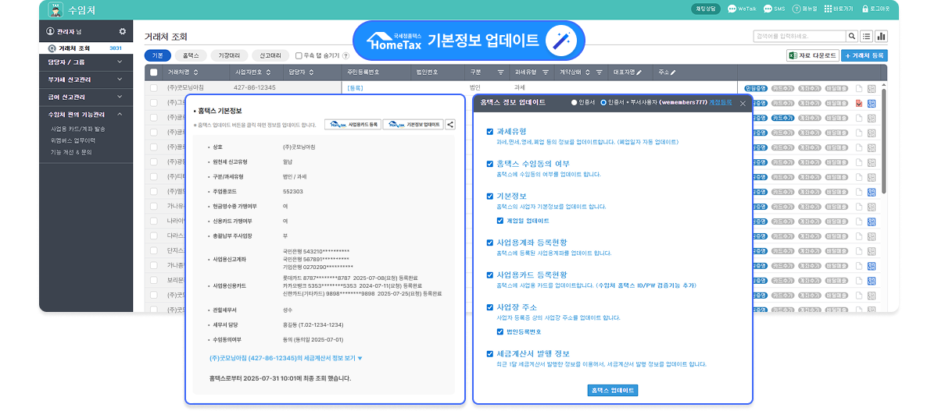Click the magic wand update icon

[x=560, y=41]
